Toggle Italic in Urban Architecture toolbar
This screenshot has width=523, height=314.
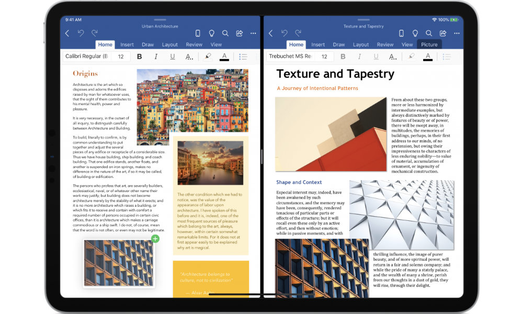click(156, 57)
